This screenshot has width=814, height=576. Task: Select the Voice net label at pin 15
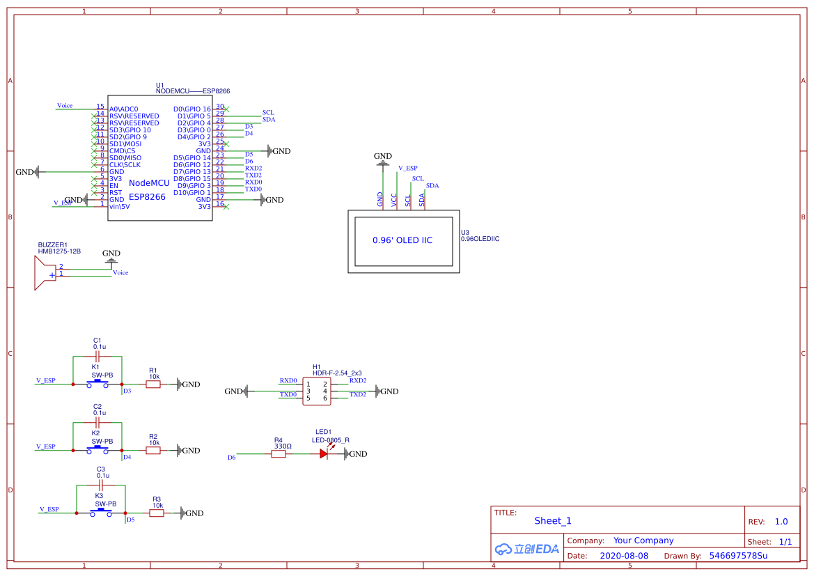click(65, 105)
